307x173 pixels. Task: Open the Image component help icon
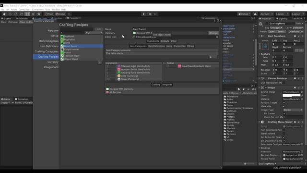click(x=295, y=87)
